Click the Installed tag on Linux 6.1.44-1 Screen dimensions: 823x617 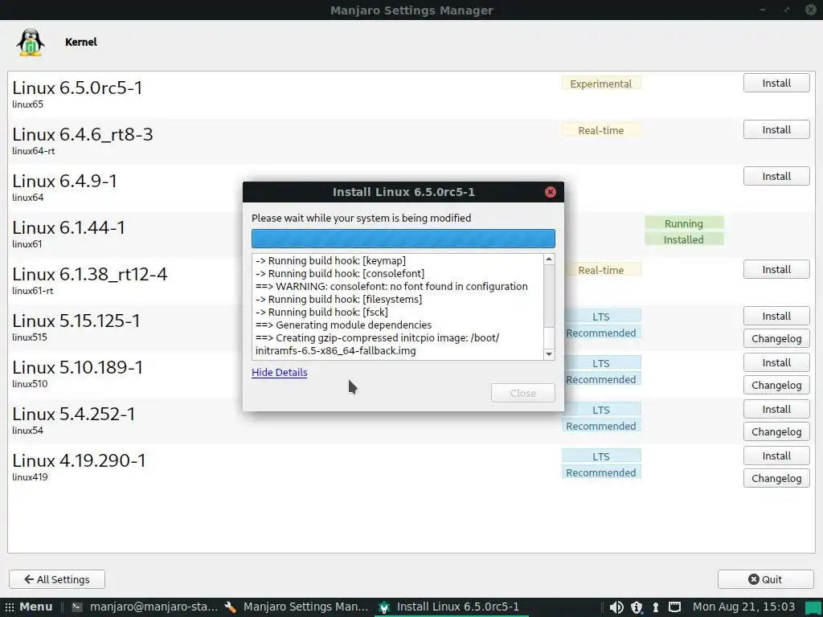[x=684, y=239]
